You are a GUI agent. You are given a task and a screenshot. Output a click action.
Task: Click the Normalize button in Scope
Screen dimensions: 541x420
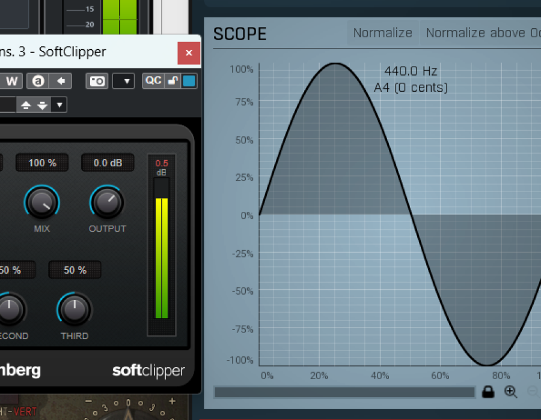coord(383,33)
